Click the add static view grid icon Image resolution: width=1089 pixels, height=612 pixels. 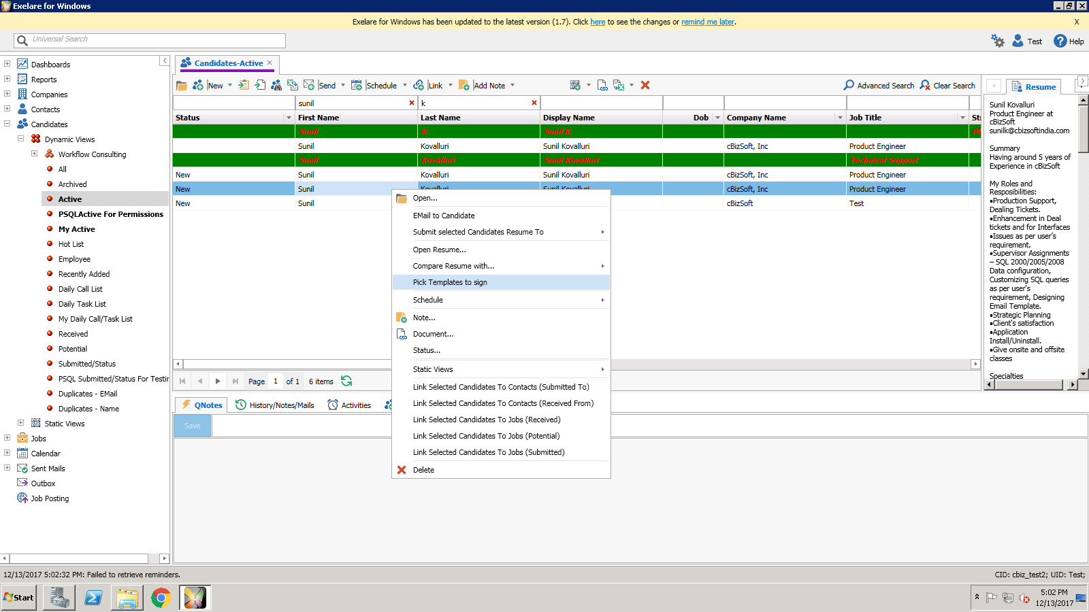pyautogui.click(x=575, y=86)
